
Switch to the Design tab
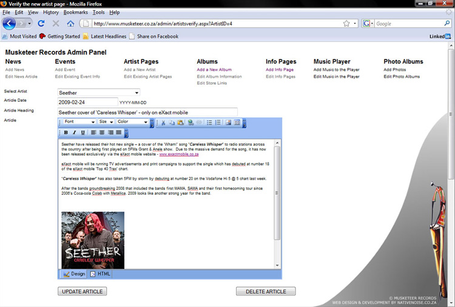pyautogui.click(x=74, y=274)
